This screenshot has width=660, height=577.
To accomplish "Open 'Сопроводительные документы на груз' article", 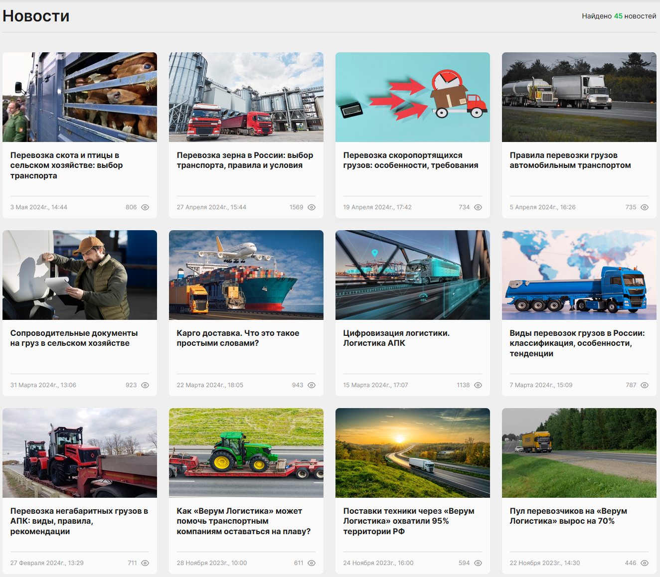I will tap(74, 338).
